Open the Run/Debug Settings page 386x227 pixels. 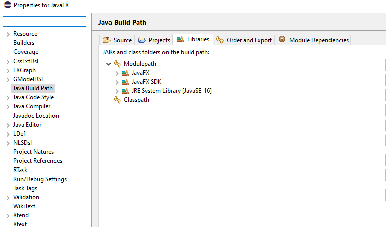coord(39,179)
